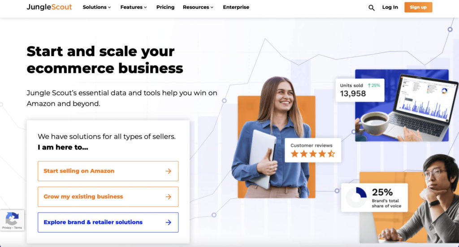The width and height of the screenshot is (459, 247).
Task: Click the customer reviews star rating
Action: pos(312,154)
